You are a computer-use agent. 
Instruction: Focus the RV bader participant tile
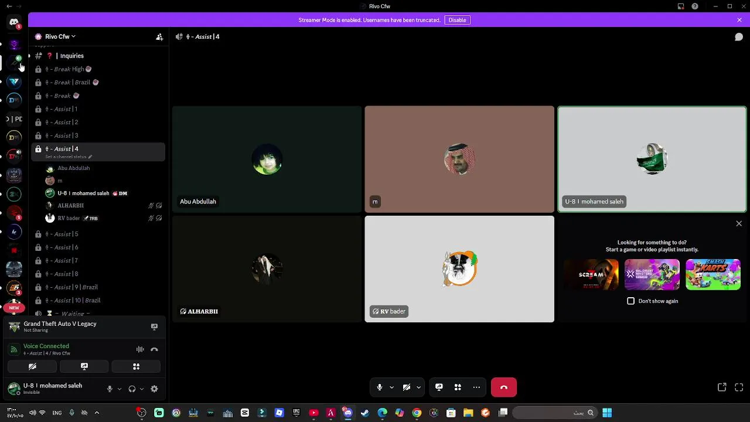(459, 269)
